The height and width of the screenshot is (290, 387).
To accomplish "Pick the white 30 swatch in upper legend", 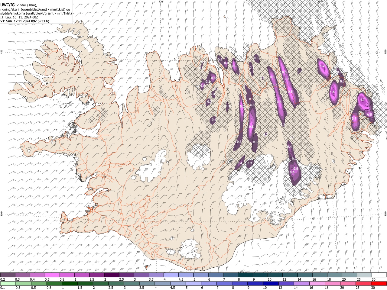I will 379,275.
